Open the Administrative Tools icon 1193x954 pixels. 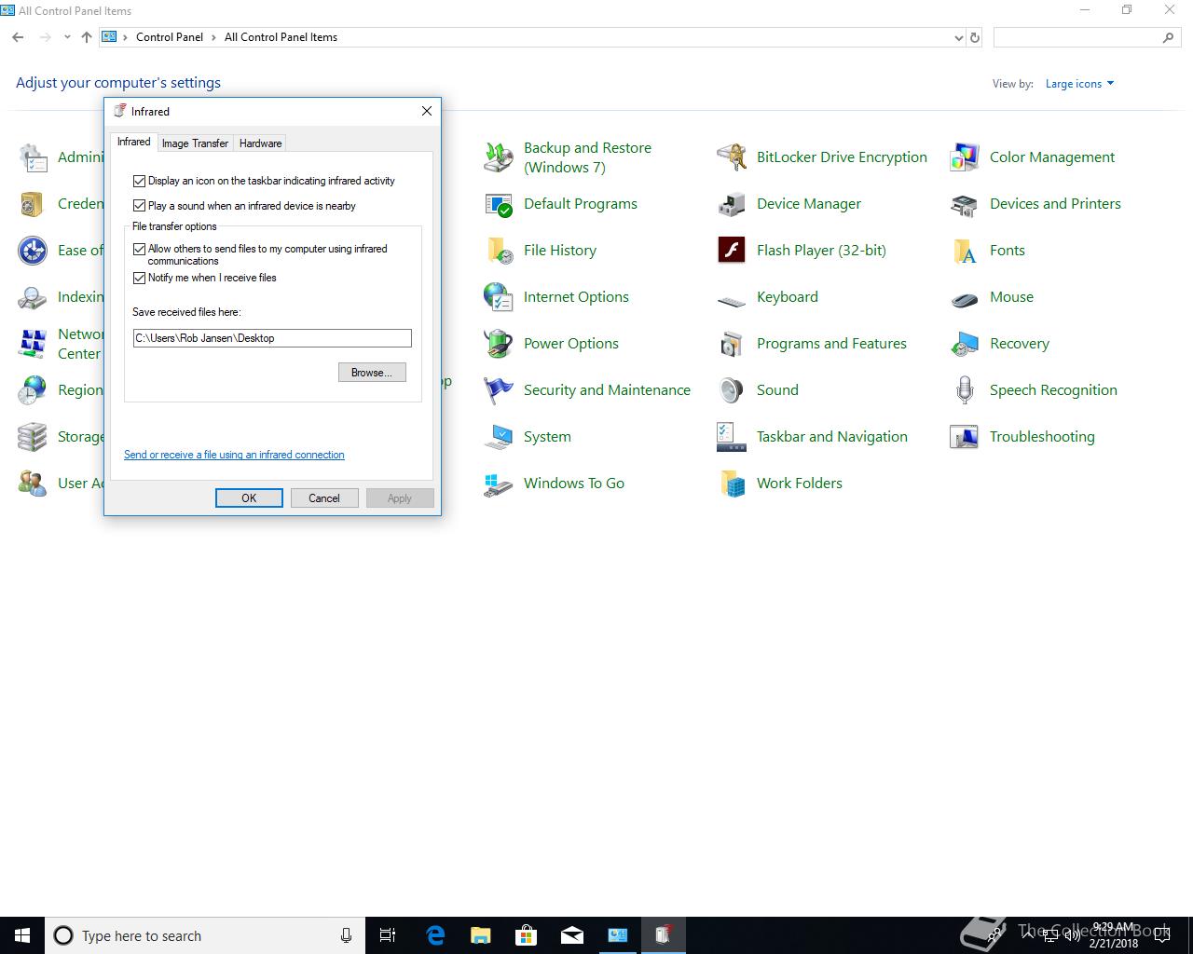point(33,157)
